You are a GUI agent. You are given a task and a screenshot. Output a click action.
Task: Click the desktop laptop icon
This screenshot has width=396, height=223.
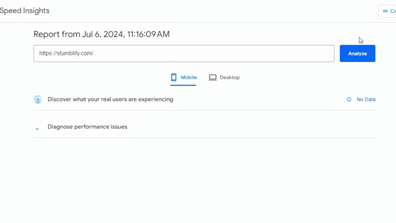pos(213,77)
